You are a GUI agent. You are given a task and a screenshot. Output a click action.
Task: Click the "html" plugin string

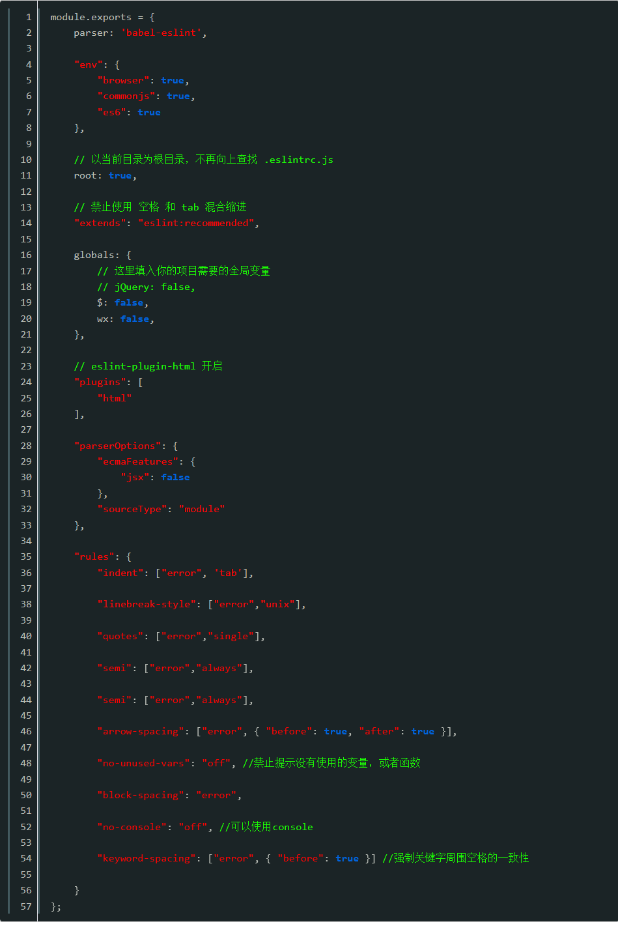pyautogui.click(x=115, y=397)
